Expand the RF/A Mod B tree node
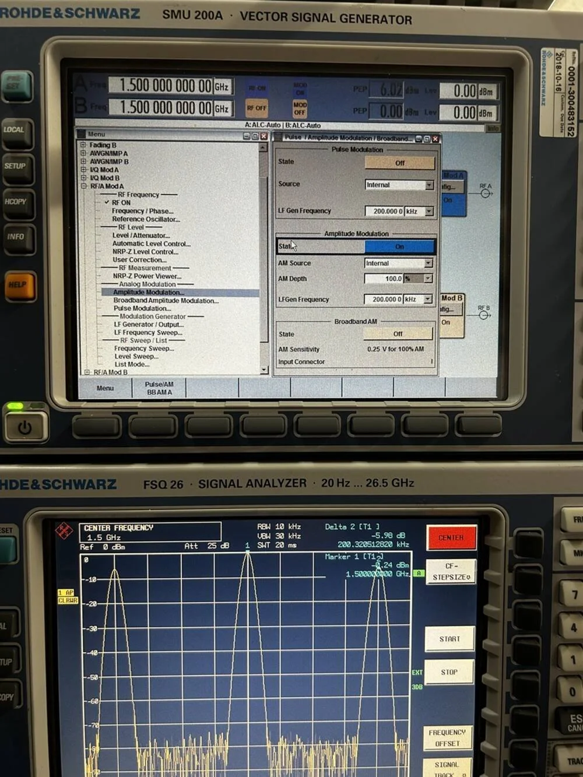The image size is (583, 777). point(87,372)
